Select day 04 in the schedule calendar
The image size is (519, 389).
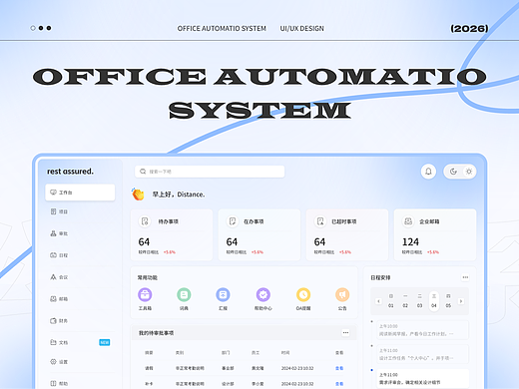[x=434, y=301]
